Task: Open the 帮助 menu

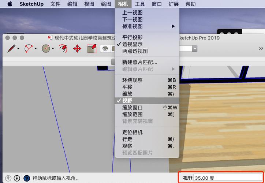Action: coord(190,4)
